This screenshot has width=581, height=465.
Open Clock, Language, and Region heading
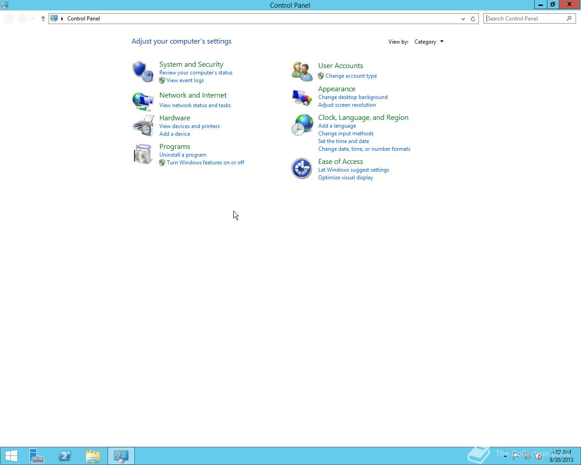pos(363,118)
